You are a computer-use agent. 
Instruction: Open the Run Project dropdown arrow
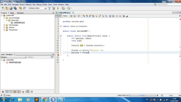coord(60,8)
